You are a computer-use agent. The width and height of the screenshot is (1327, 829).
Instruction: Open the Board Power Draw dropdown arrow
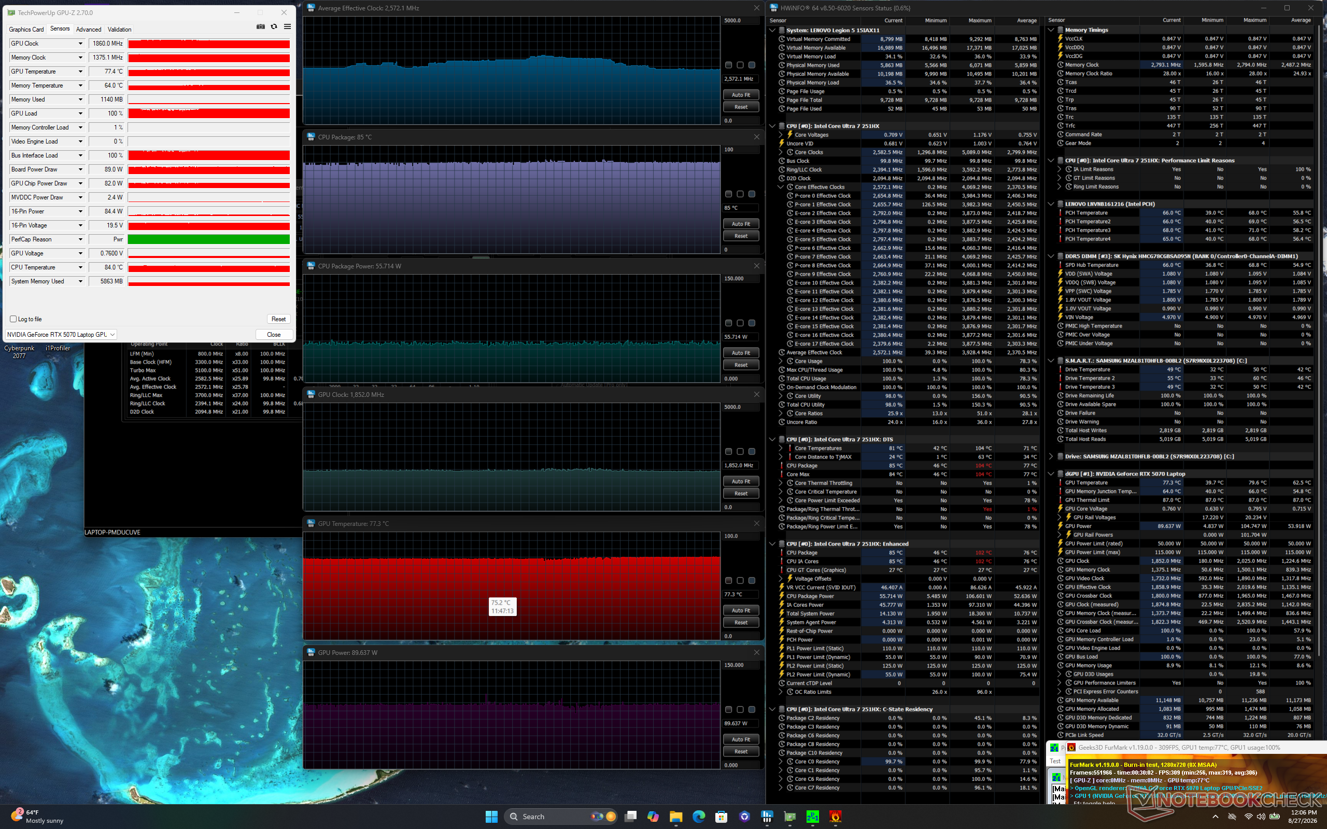click(80, 169)
